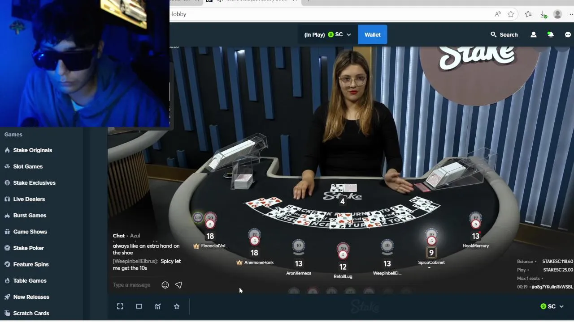
Task: Open the Wallet
Action: tap(372, 34)
